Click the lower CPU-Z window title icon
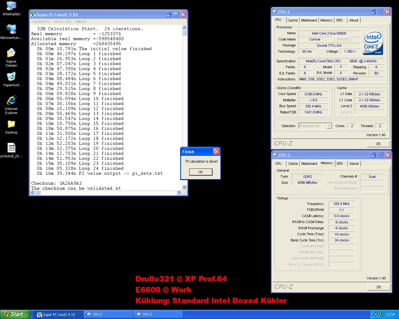Screen dimensions: 399x319 275,155
